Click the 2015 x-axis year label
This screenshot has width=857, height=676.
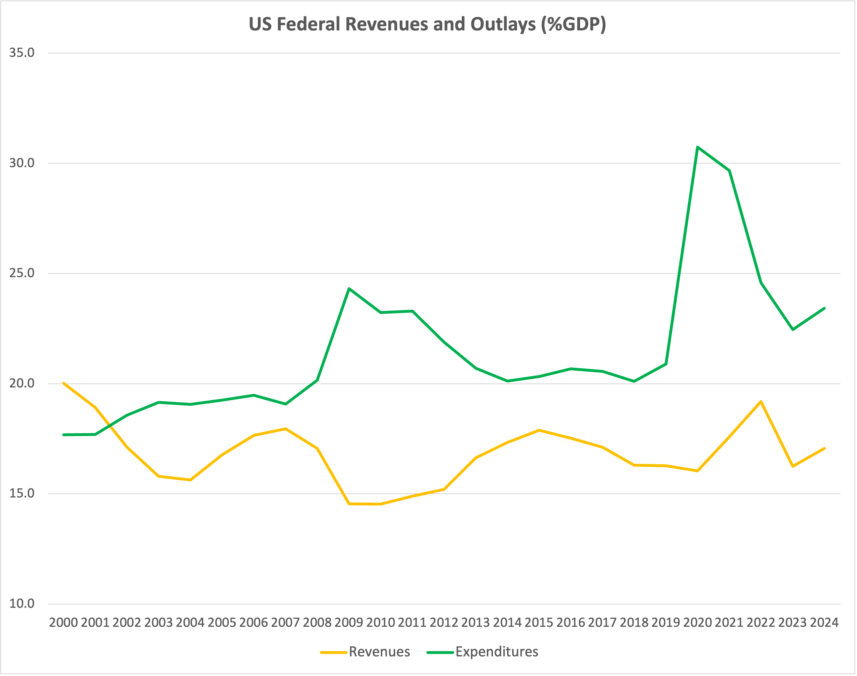(x=539, y=623)
